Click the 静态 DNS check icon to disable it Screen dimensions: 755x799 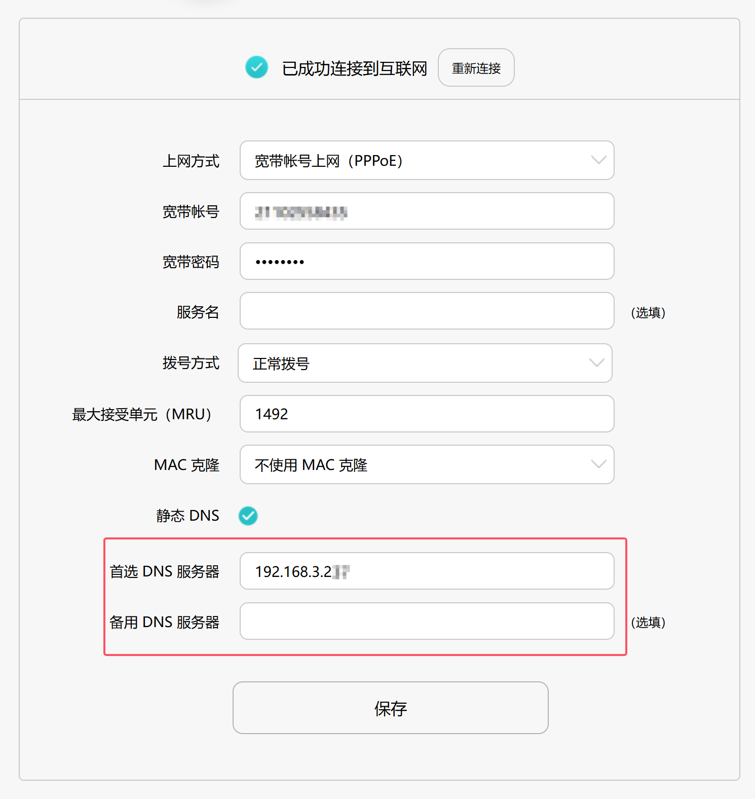248,516
